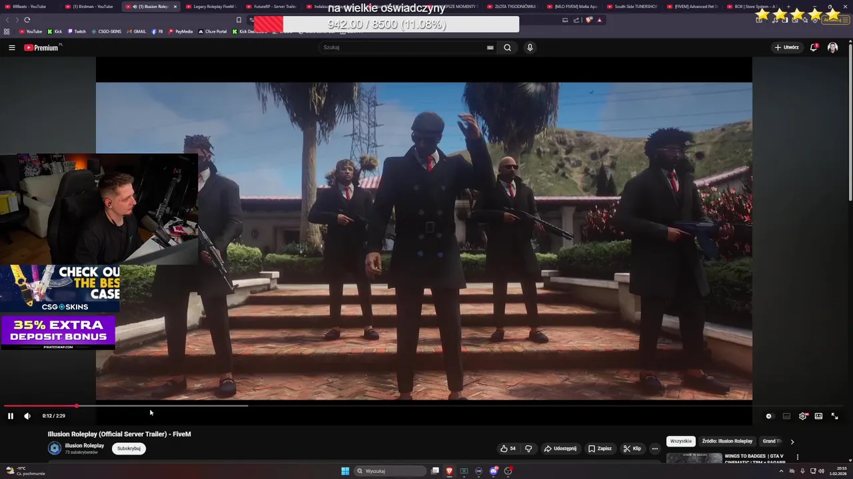Image resolution: width=853 pixels, height=479 pixels.
Task: Enter fullscreen mode
Action: pyautogui.click(x=834, y=416)
